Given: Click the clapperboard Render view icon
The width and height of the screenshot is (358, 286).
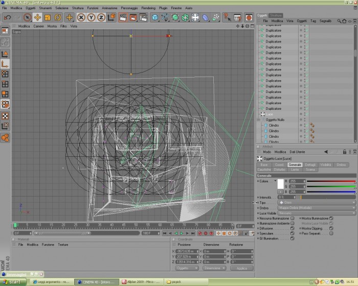Looking at the screenshot, I should pyautogui.click(x=123, y=17).
